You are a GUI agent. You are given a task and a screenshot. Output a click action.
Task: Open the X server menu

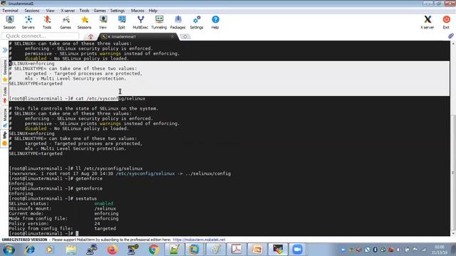pyautogui.click(x=68, y=11)
